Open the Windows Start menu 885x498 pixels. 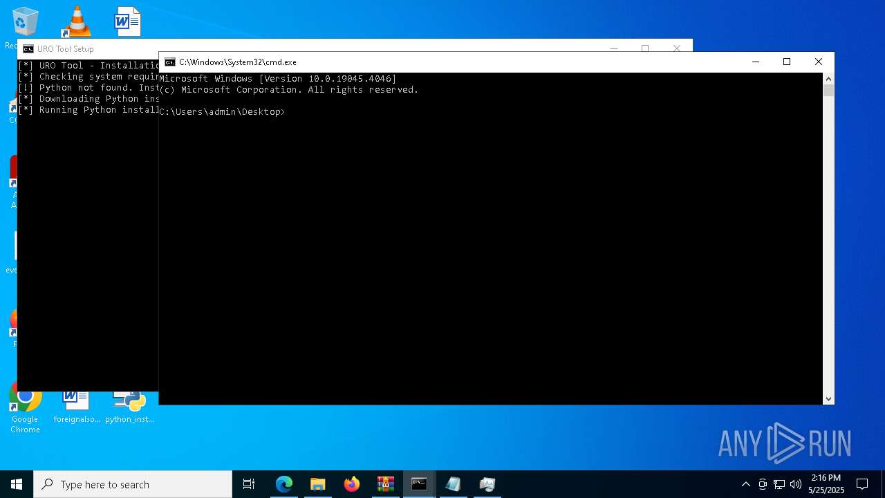point(17,484)
